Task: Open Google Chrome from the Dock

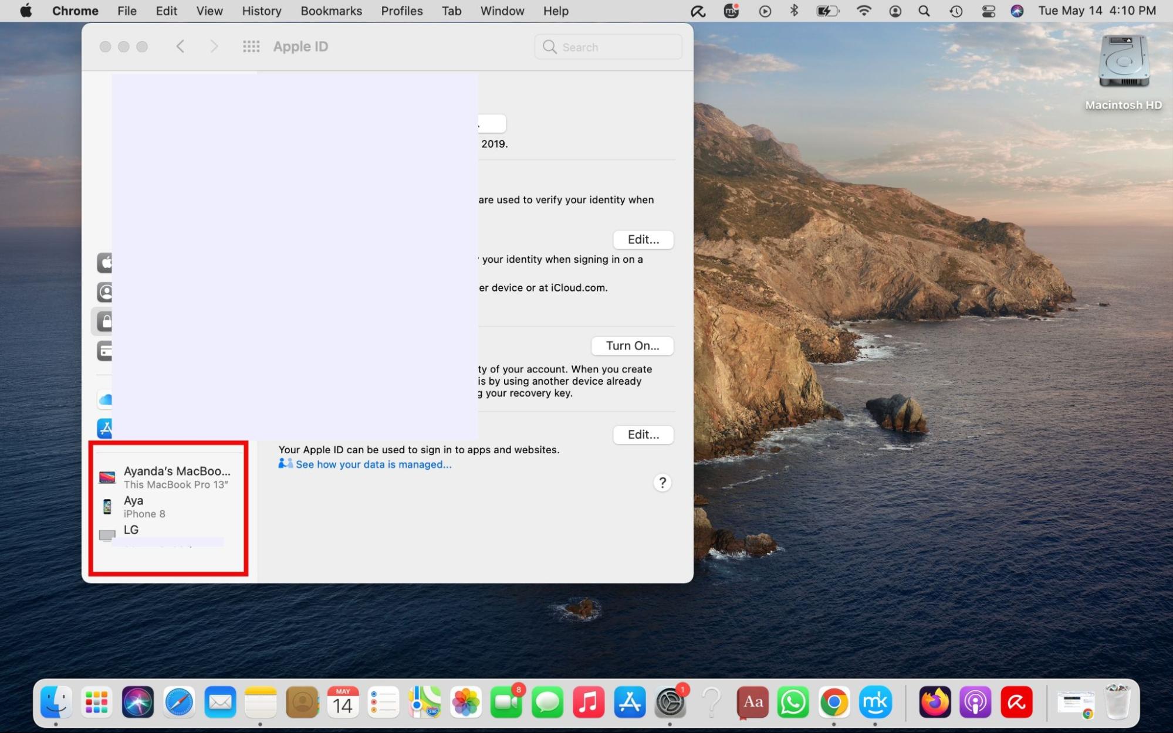Action: click(x=834, y=702)
